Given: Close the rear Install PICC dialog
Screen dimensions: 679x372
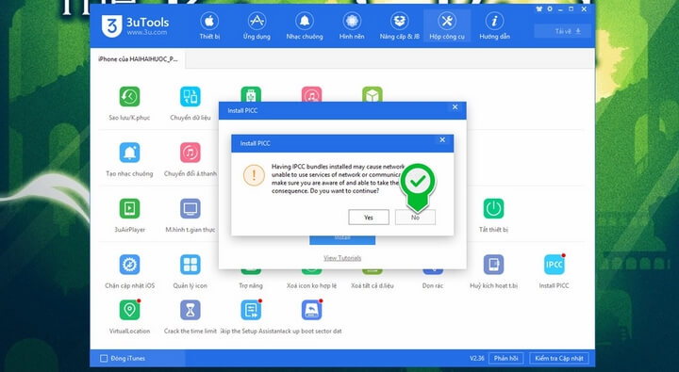Looking at the screenshot, I should click(x=455, y=106).
